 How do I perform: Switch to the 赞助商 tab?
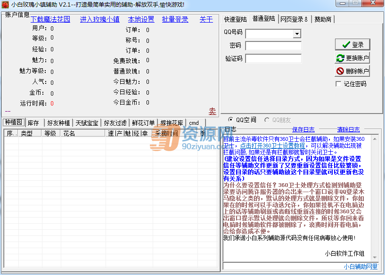tap(323, 19)
